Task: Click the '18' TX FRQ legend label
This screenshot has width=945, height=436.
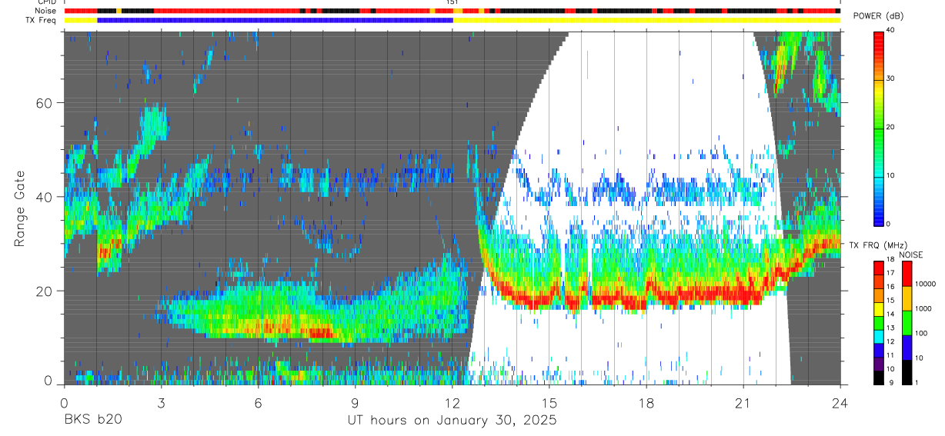Action: click(891, 260)
